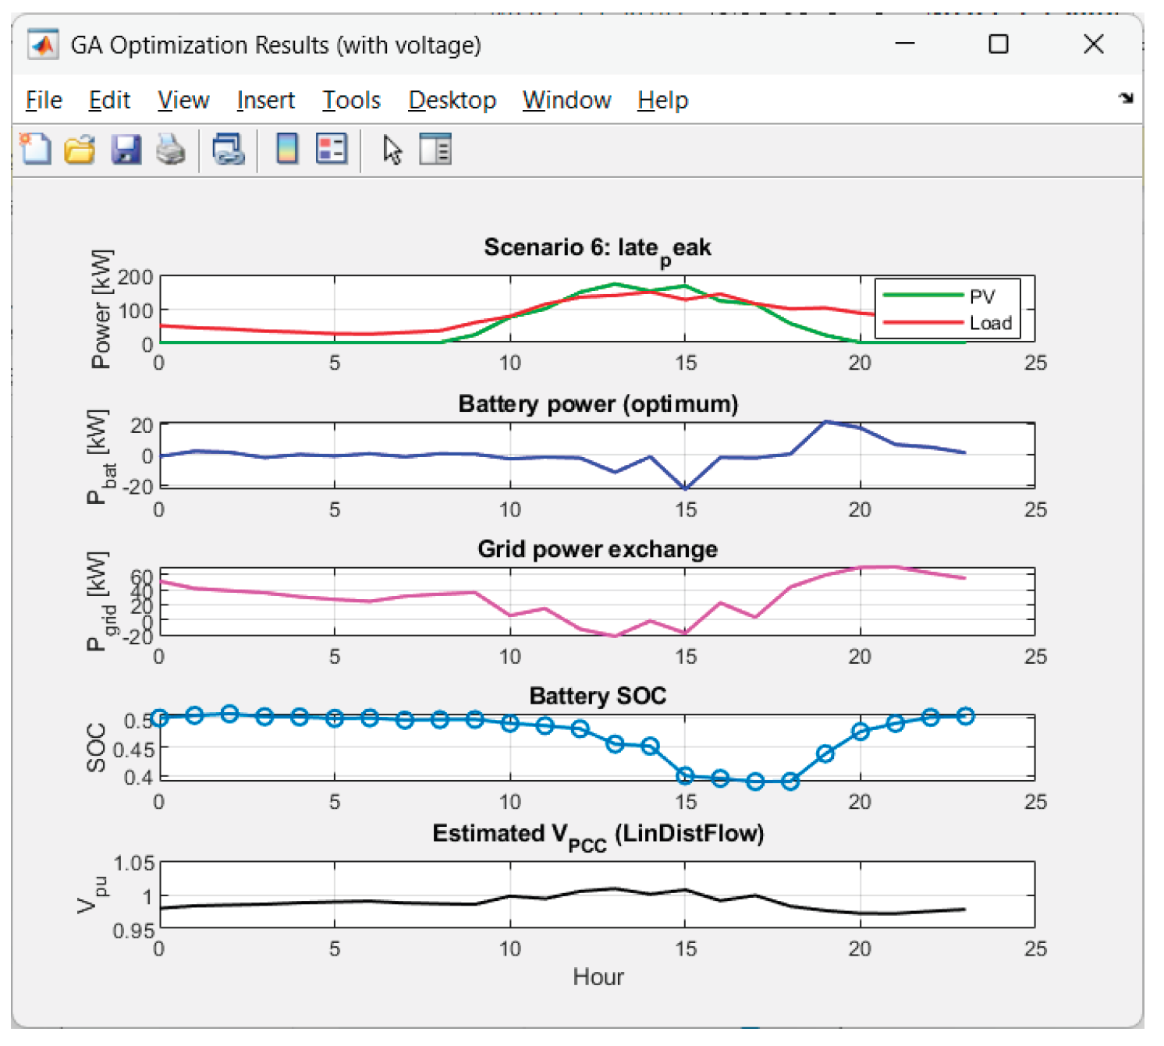Image resolution: width=1164 pixels, height=1046 pixels.
Task: Expand the Desktop menu
Action: 452,100
